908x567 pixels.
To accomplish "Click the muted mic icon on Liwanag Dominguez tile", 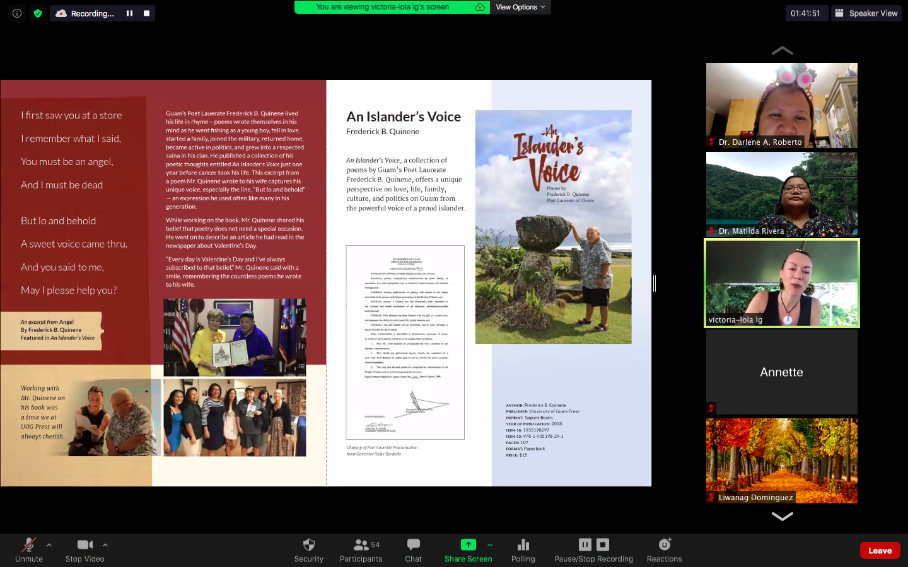I will pos(711,497).
